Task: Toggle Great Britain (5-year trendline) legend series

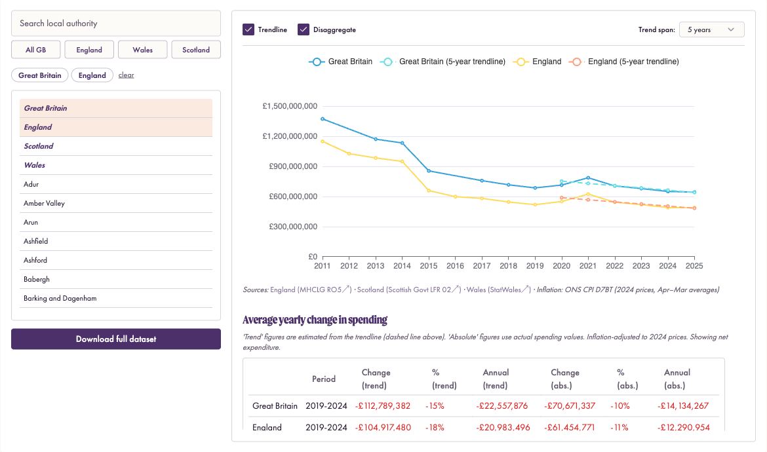Action: pyautogui.click(x=442, y=62)
